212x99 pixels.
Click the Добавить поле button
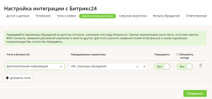[x=18, y=78]
